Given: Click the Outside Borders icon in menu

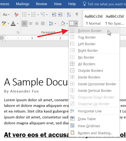Looking at the screenshot, I should pyautogui.click(x=72, y=70).
